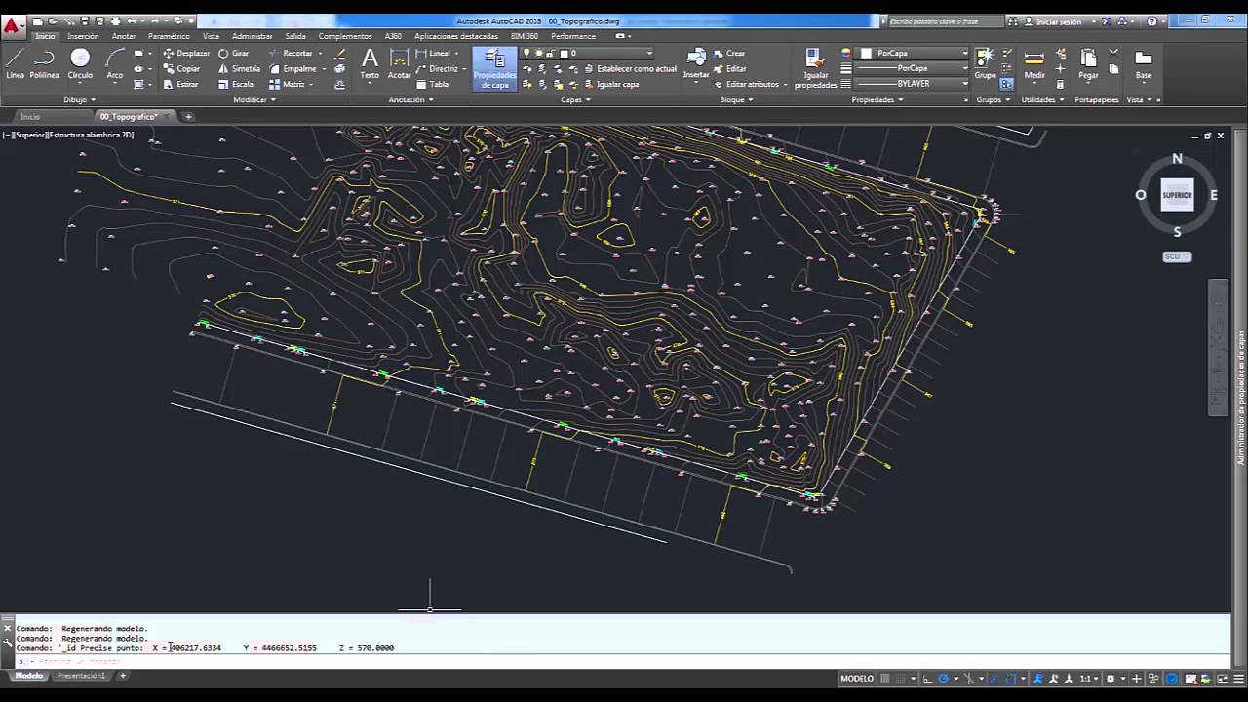Click the Pegar paste icon
1248x702 pixels.
(1088, 63)
